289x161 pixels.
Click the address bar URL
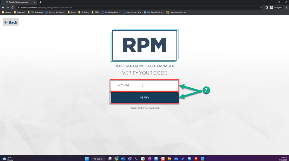point(47,8)
